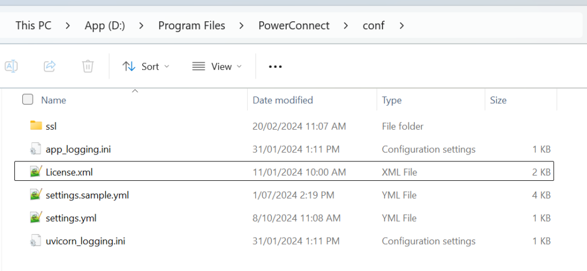Select the settings.yml file
This screenshot has width=587, height=271.
pos(71,218)
